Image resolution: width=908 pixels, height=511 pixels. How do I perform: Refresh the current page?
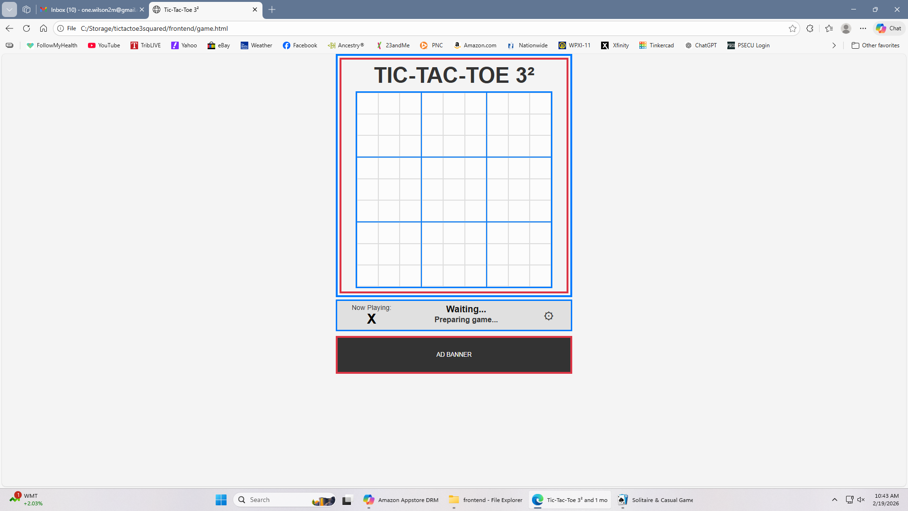26,28
